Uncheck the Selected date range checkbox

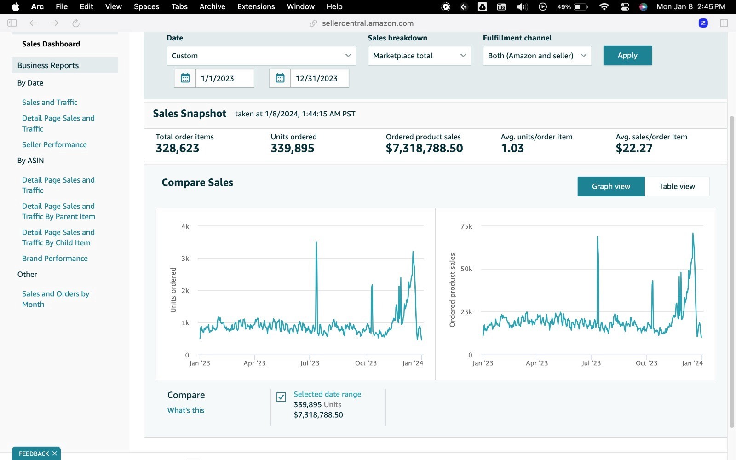pyautogui.click(x=281, y=397)
